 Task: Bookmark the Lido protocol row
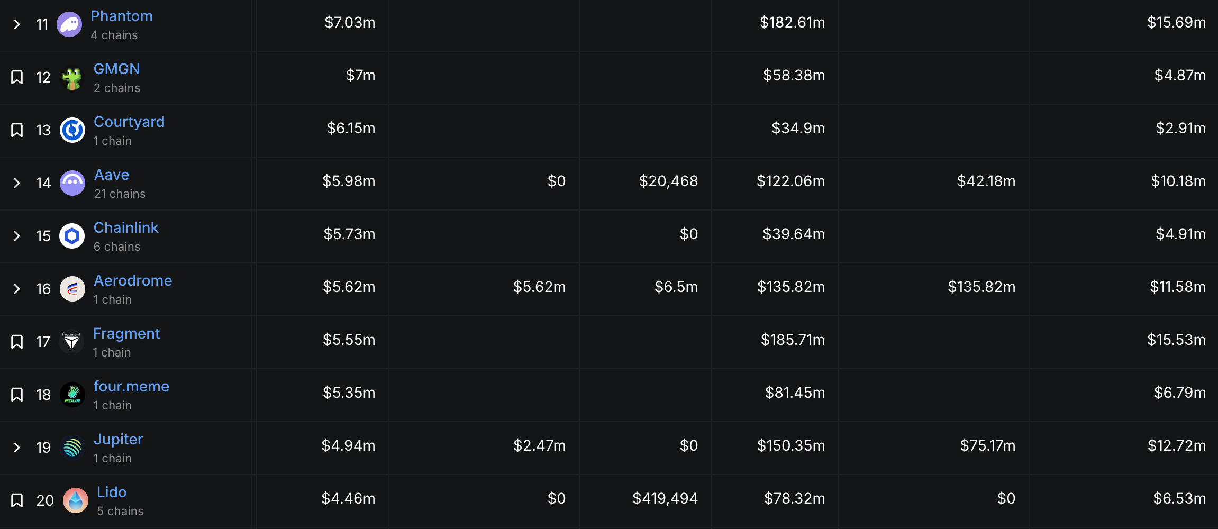17,500
